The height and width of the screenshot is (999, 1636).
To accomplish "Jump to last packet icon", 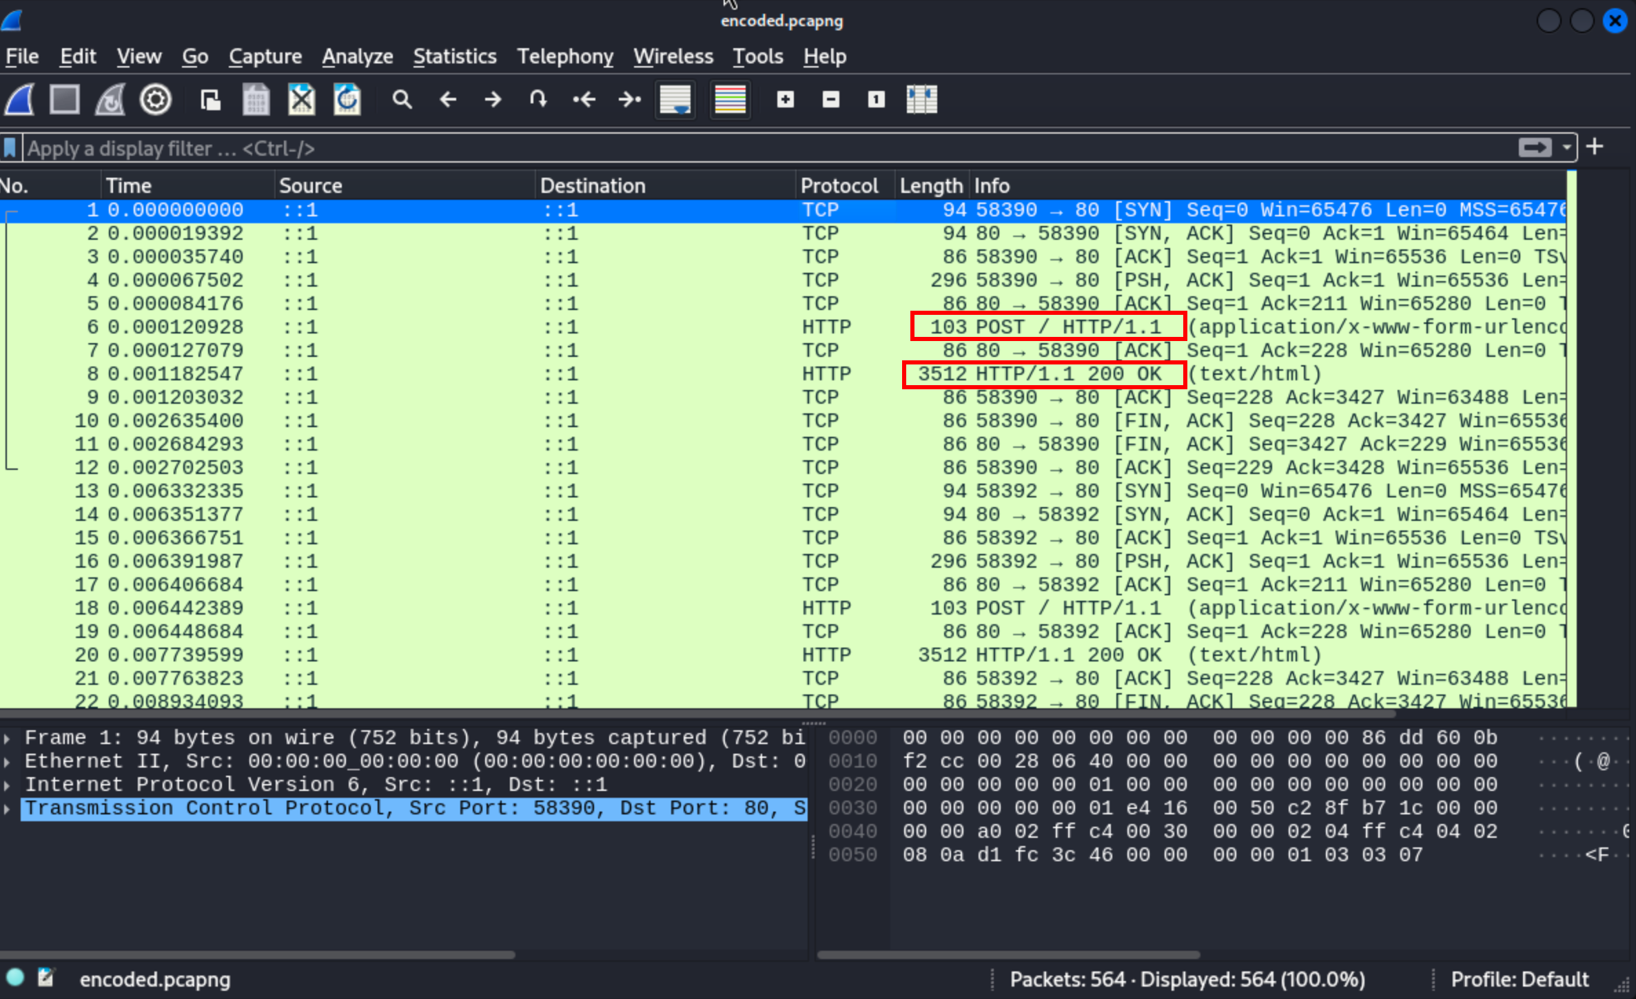I will (629, 100).
